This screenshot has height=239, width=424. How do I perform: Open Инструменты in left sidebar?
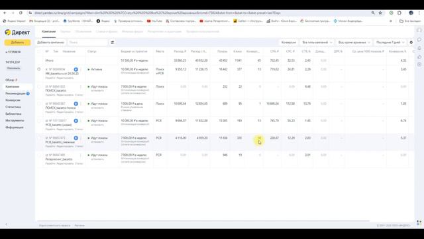click(x=15, y=121)
